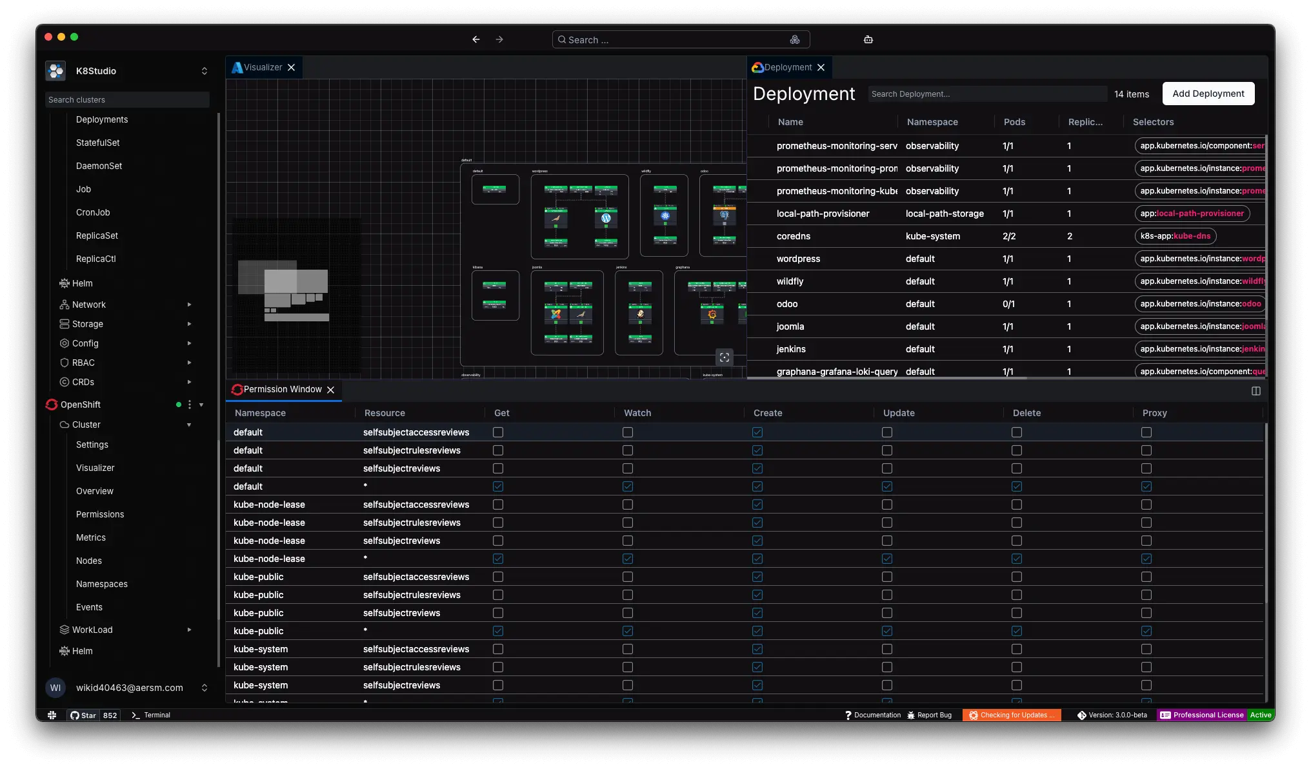Screen dimensions: 1311x769
Task: Expand the Network section arrow
Action: pyautogui.click(x=189, y=305)
